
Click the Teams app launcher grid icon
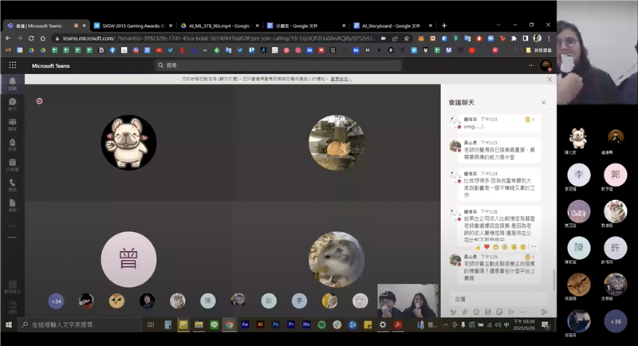pyautogui.click(x=12, y=65)
